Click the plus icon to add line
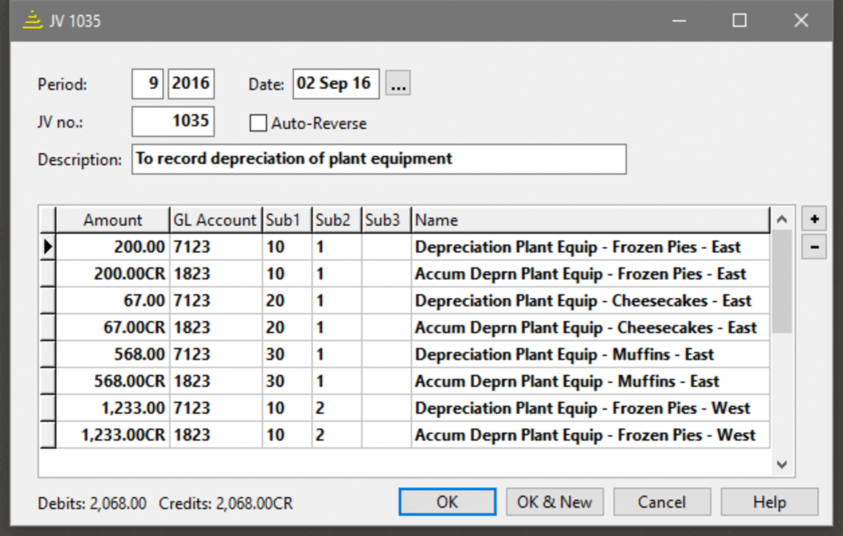This screenshot has height=536, width=843. click(x=814, y=219)
